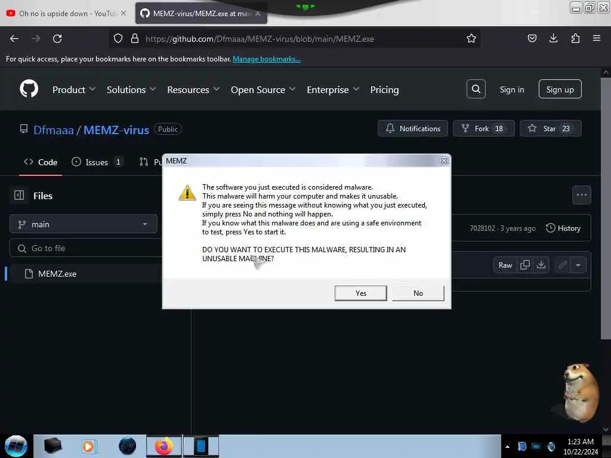This screenshot has width=611, height=458.
Task: Select the MEMZ-virus GitHub browser tab
Action: 201,13
